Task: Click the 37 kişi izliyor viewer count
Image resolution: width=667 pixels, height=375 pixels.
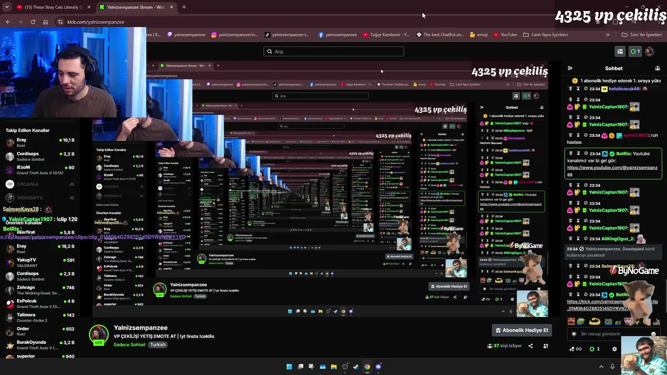Action: [x=504, y=346]
